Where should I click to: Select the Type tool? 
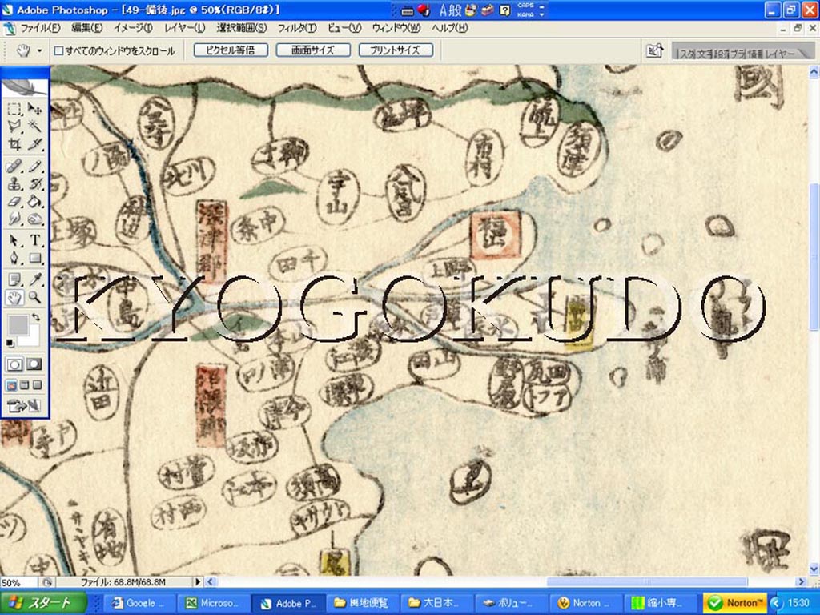click(x=34, y=240)
